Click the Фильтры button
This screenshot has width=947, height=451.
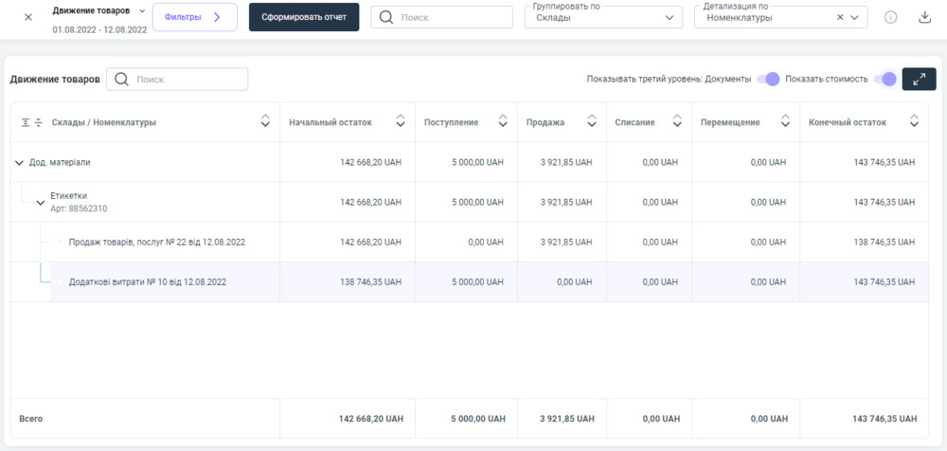193,17
